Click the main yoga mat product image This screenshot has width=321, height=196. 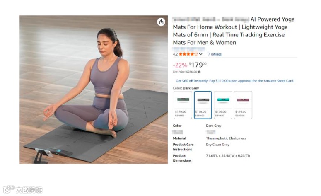click(94, 90)
